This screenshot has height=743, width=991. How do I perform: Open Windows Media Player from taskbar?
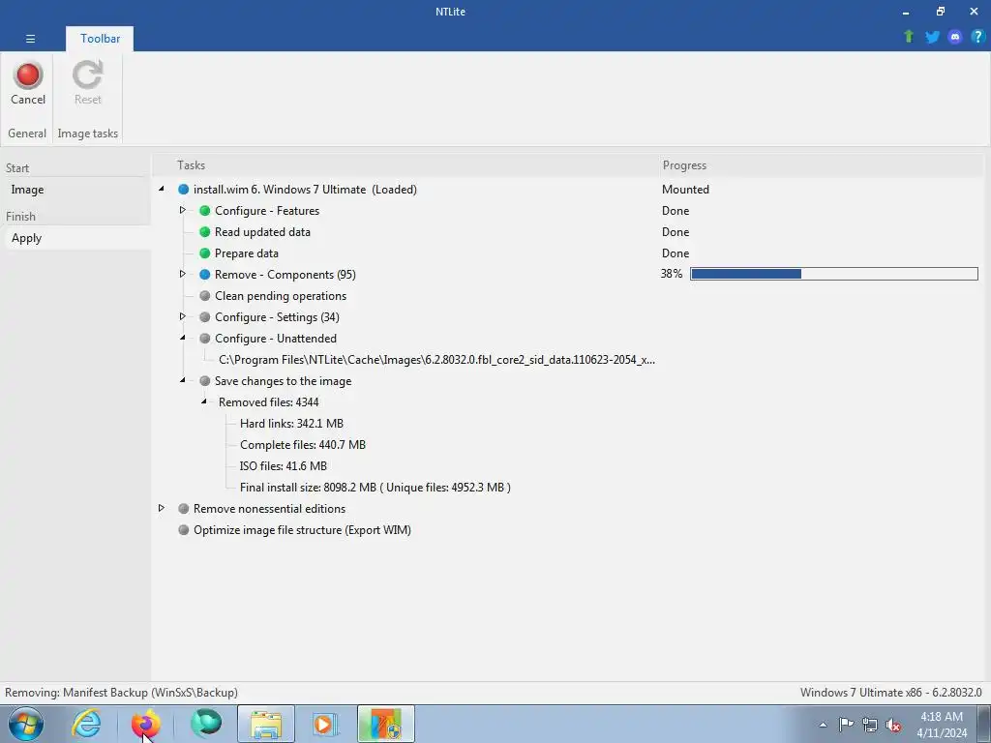325,724
